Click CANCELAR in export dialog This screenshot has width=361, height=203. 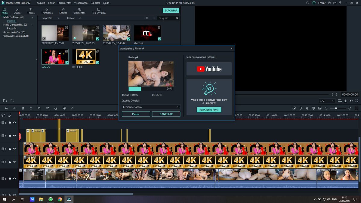pos(166,114)
